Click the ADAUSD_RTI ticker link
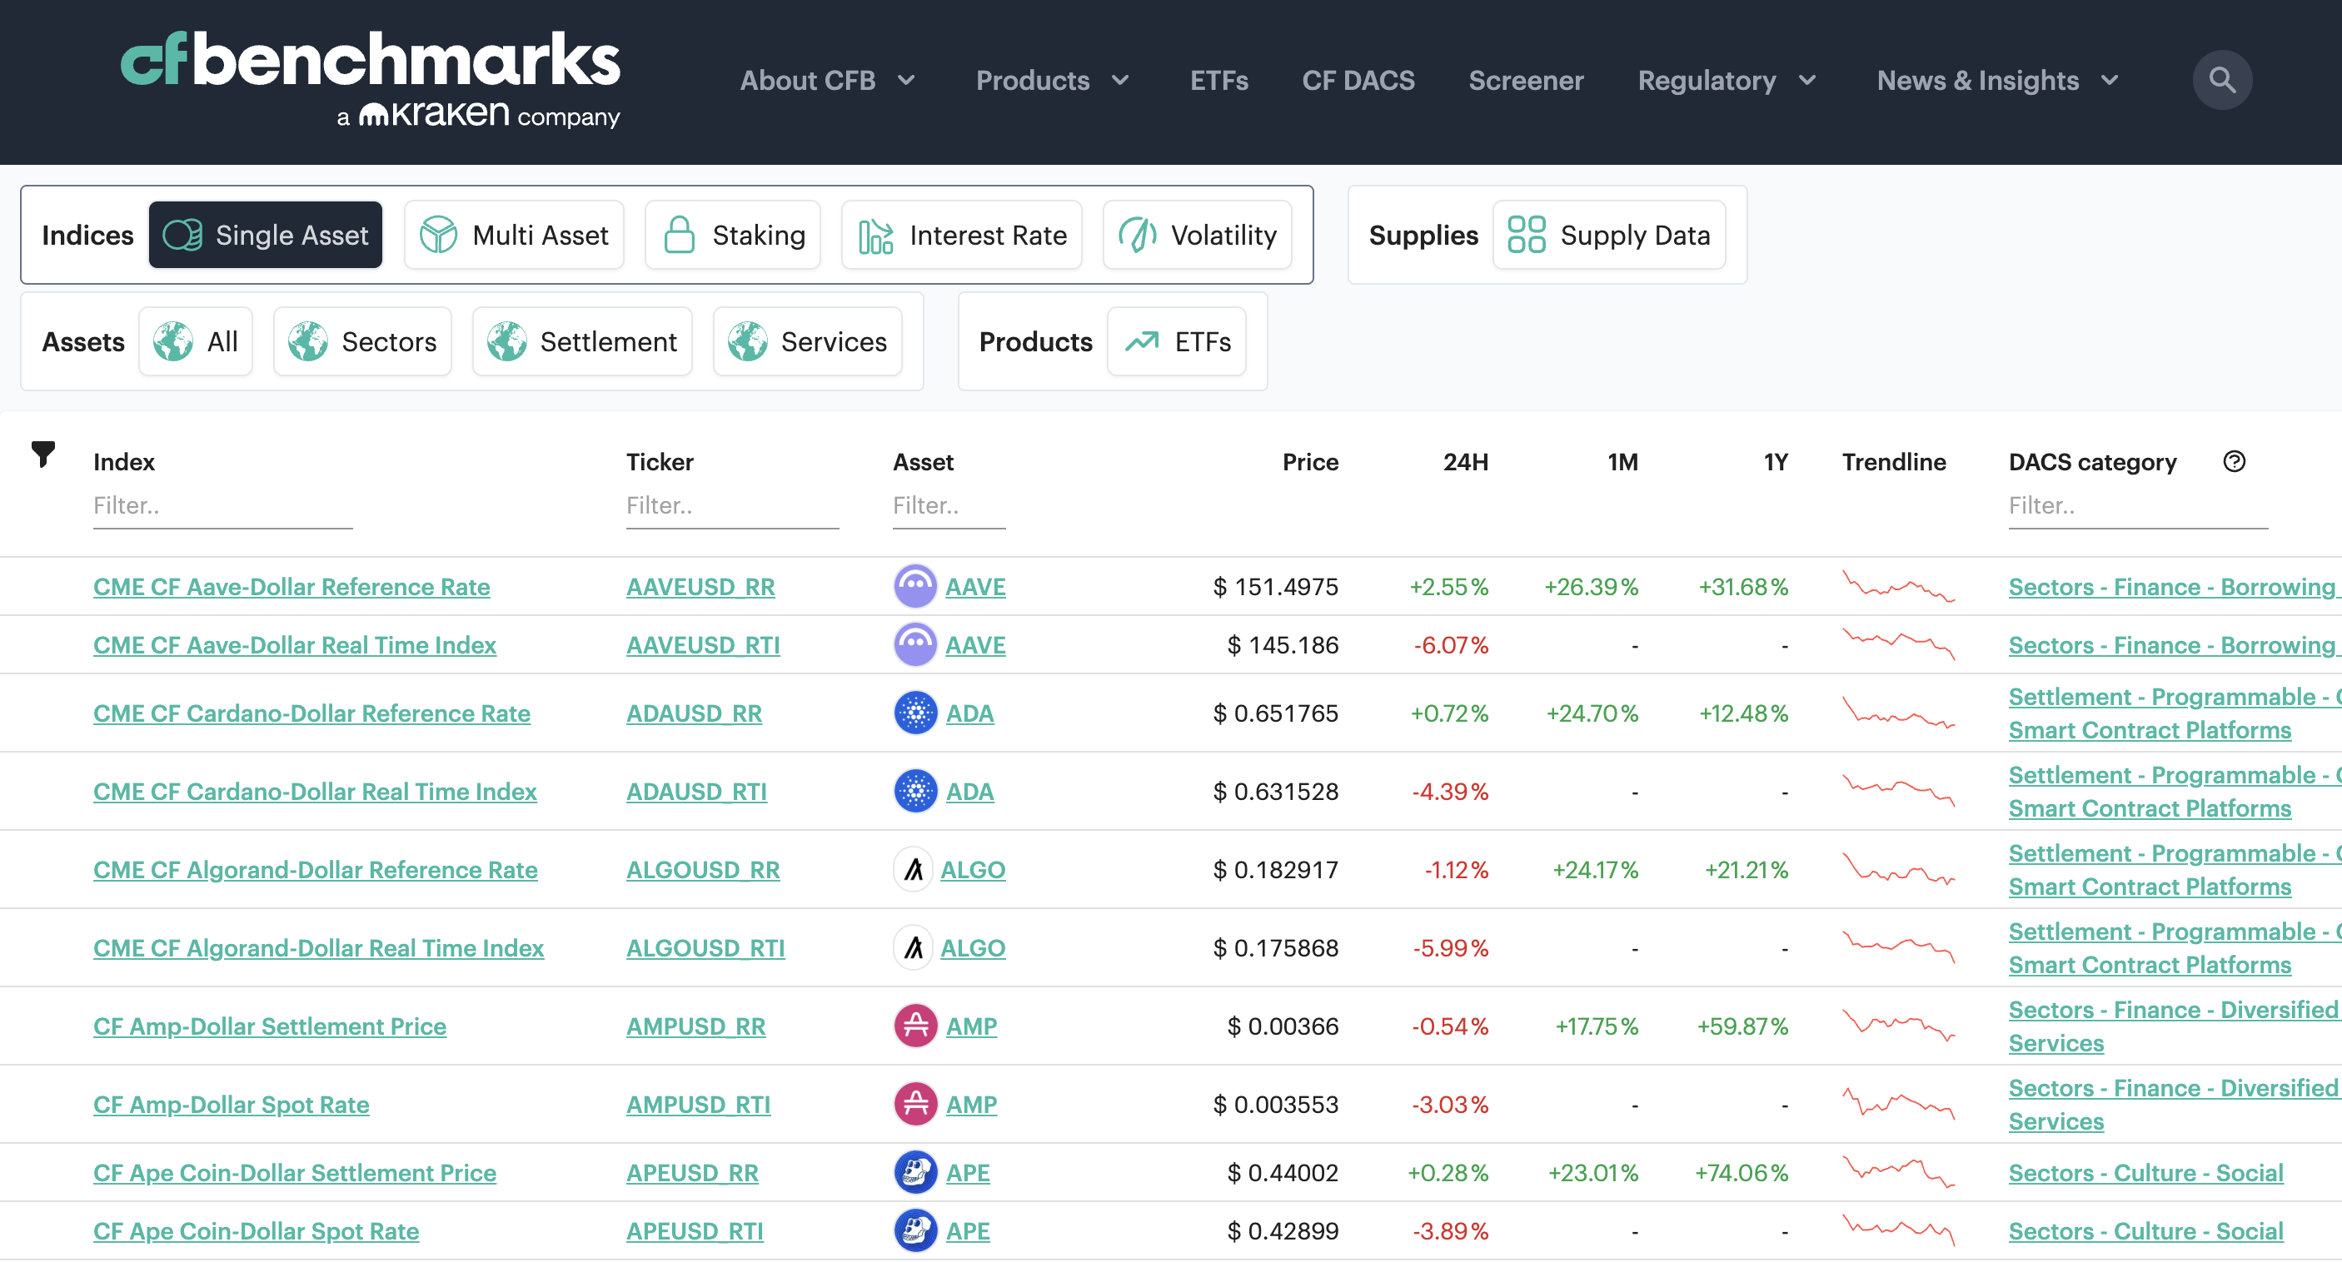Viewport: 2342px width, 1262px height. point(695,792)
